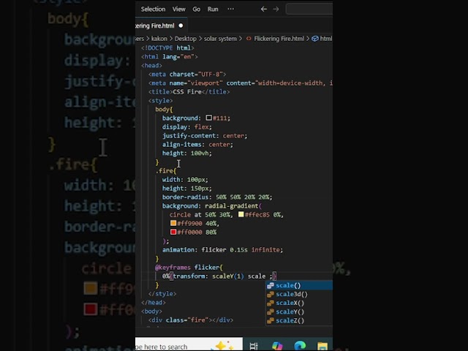The image size is (468, 351).
Task: Click the scaleZ() suggestion function icon
Action: [x=271, y=321]
